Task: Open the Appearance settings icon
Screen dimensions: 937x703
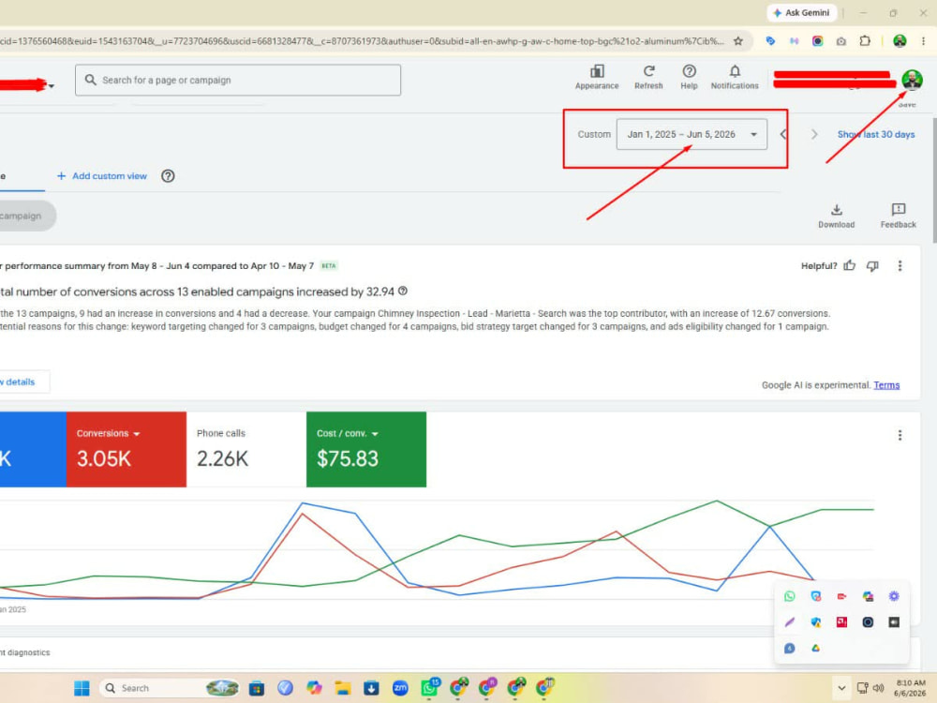Action: [x=596, y=77]
